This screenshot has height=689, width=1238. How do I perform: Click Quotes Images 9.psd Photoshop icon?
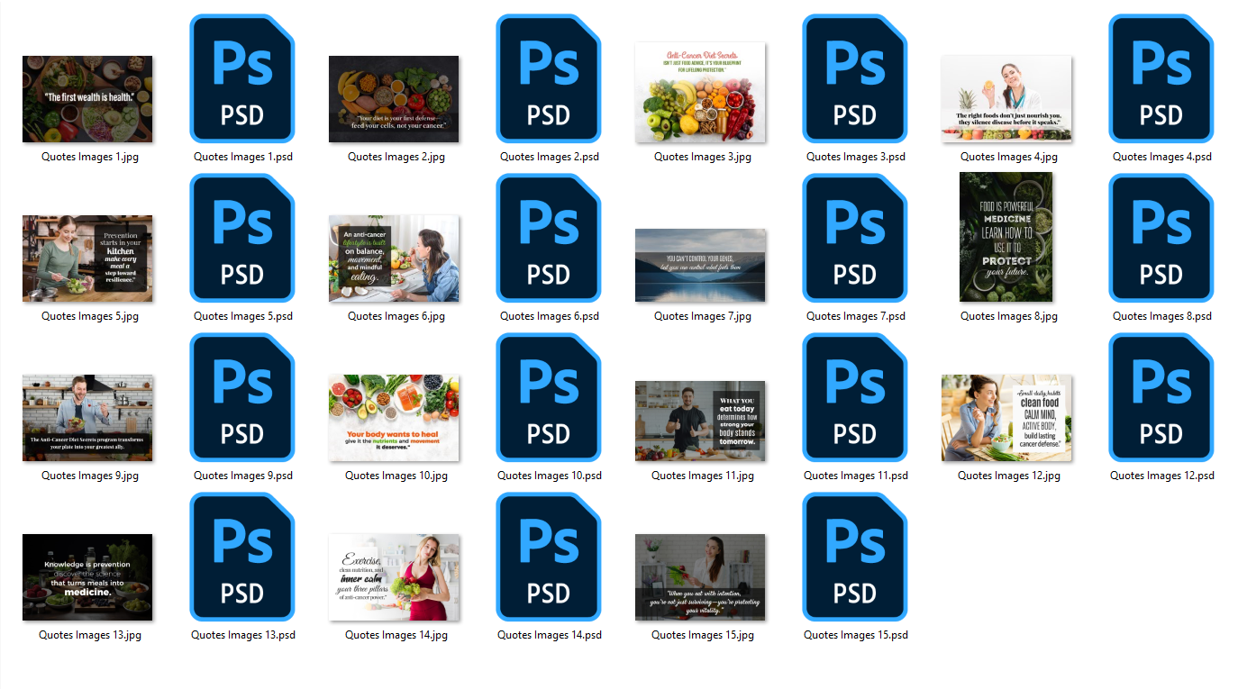coord(242,397)
